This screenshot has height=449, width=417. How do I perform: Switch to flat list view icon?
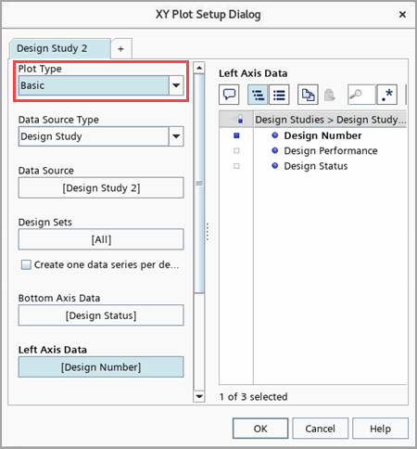pyautogui.click(x=279, y=95)
